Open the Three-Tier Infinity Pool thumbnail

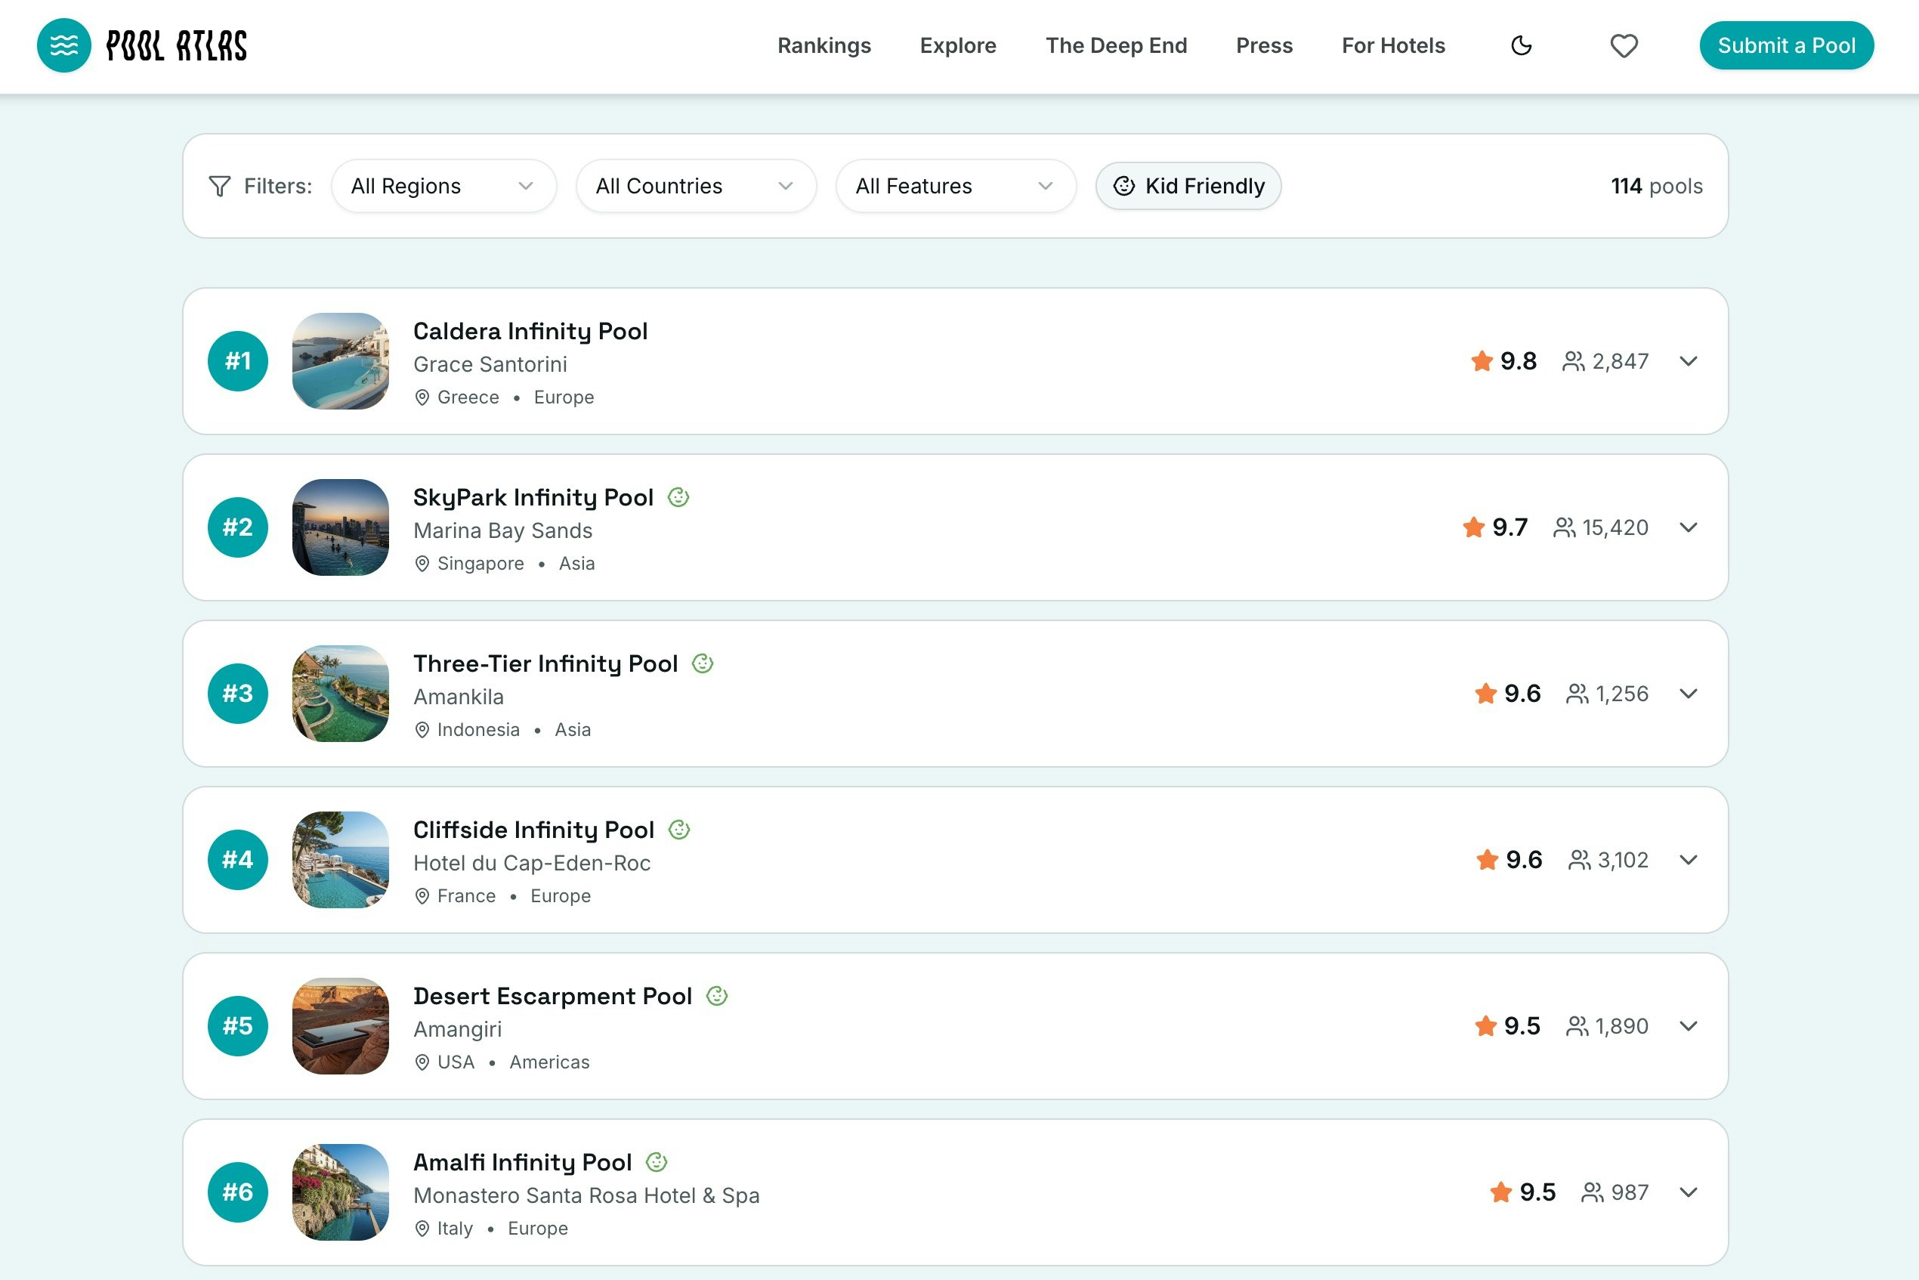coord(341,694)
